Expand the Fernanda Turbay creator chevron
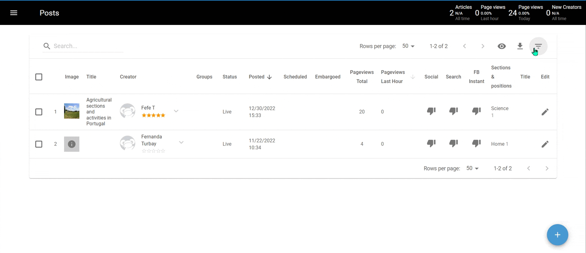586x253 pixels. pos(181,142)
